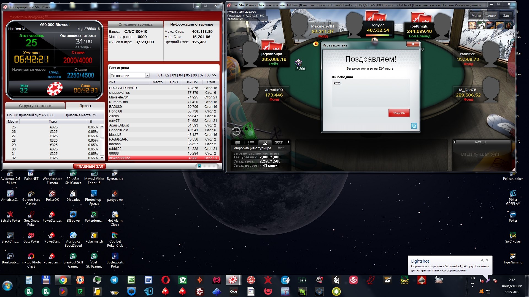
Task: Go to player list page 05
Action: 188,75
